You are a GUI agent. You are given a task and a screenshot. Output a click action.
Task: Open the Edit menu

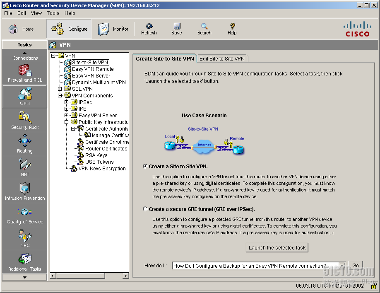(22, 13)
